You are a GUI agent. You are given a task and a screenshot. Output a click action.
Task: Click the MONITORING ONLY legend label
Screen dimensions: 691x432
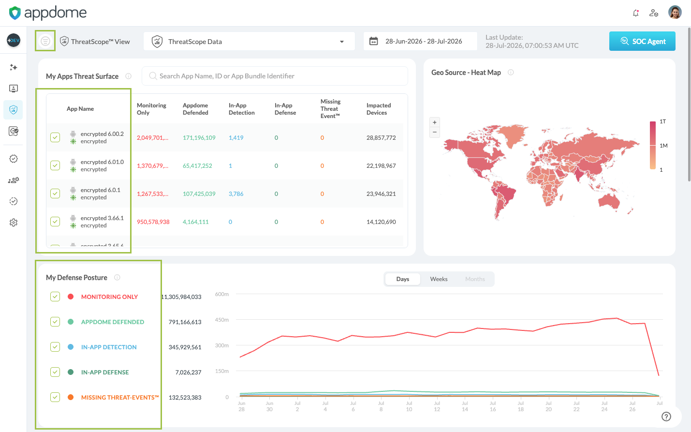tap(110, 297)
